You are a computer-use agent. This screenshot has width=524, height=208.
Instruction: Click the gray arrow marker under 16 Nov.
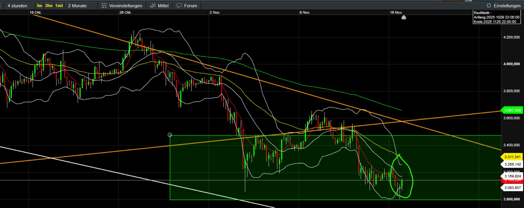(x=404, y=17)
